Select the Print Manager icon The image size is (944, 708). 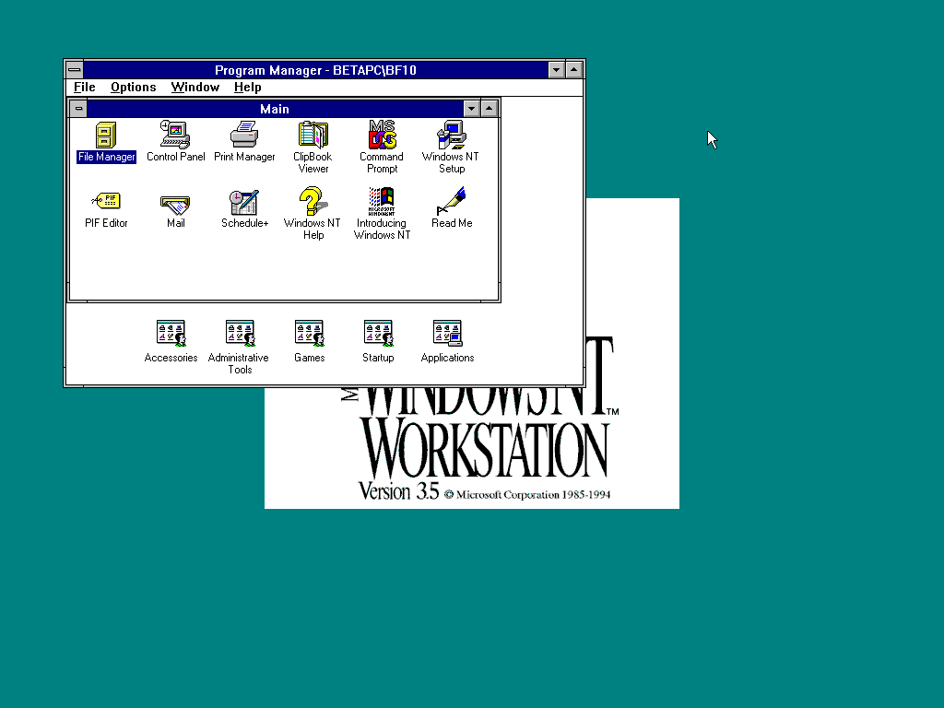click(244, 136)
